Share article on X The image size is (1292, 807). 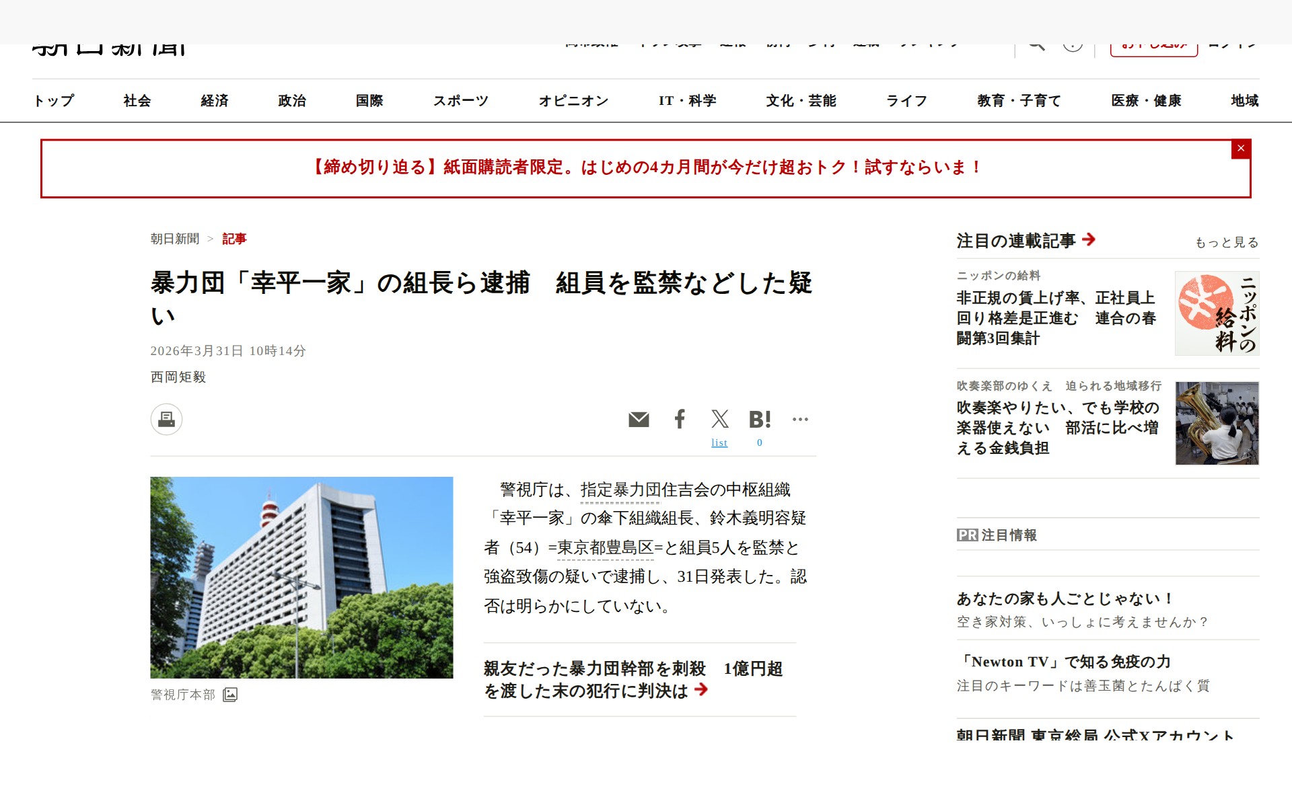[719, 419]
